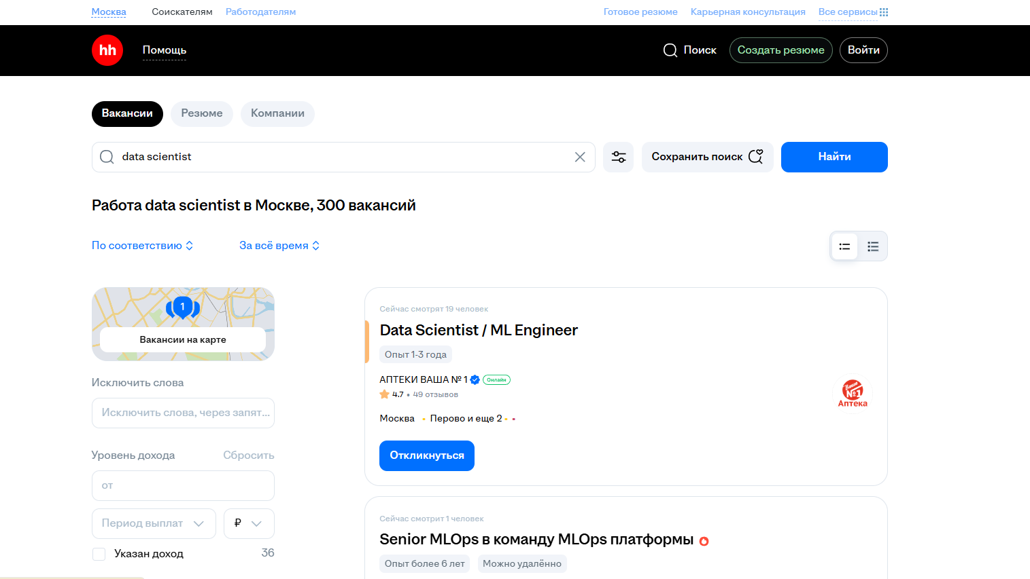Open the All services grid icon
The image size is (1030, 579).
(x=884, y=12)
